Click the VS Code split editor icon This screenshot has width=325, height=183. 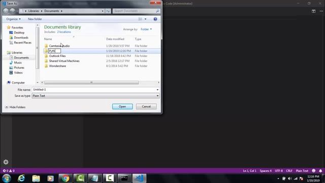tap(314, 11)
